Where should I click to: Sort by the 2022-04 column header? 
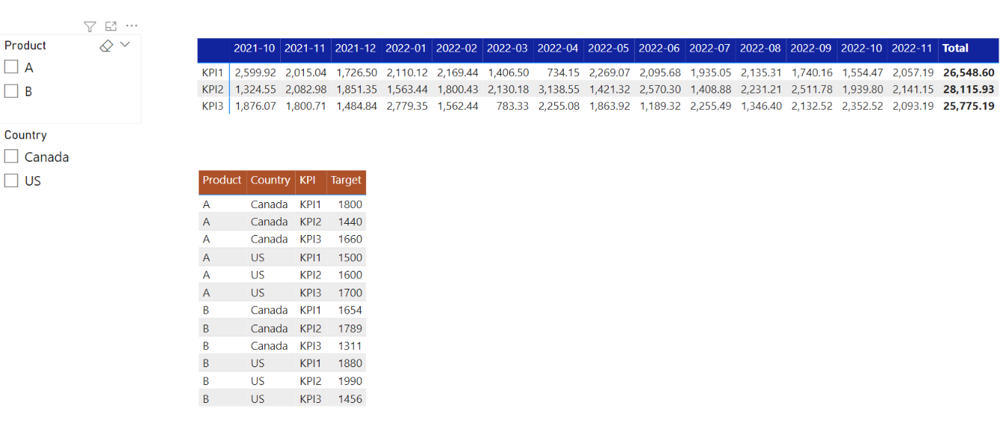point(558,48)
